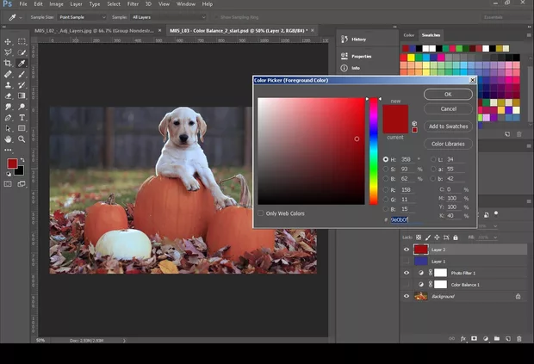Click the Add to Swatches button
This screenshot has height=364, width=534.
click(x=448, y=126)
